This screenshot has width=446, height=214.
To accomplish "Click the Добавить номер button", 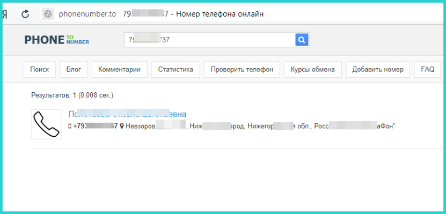I will (x=378, y=69).
